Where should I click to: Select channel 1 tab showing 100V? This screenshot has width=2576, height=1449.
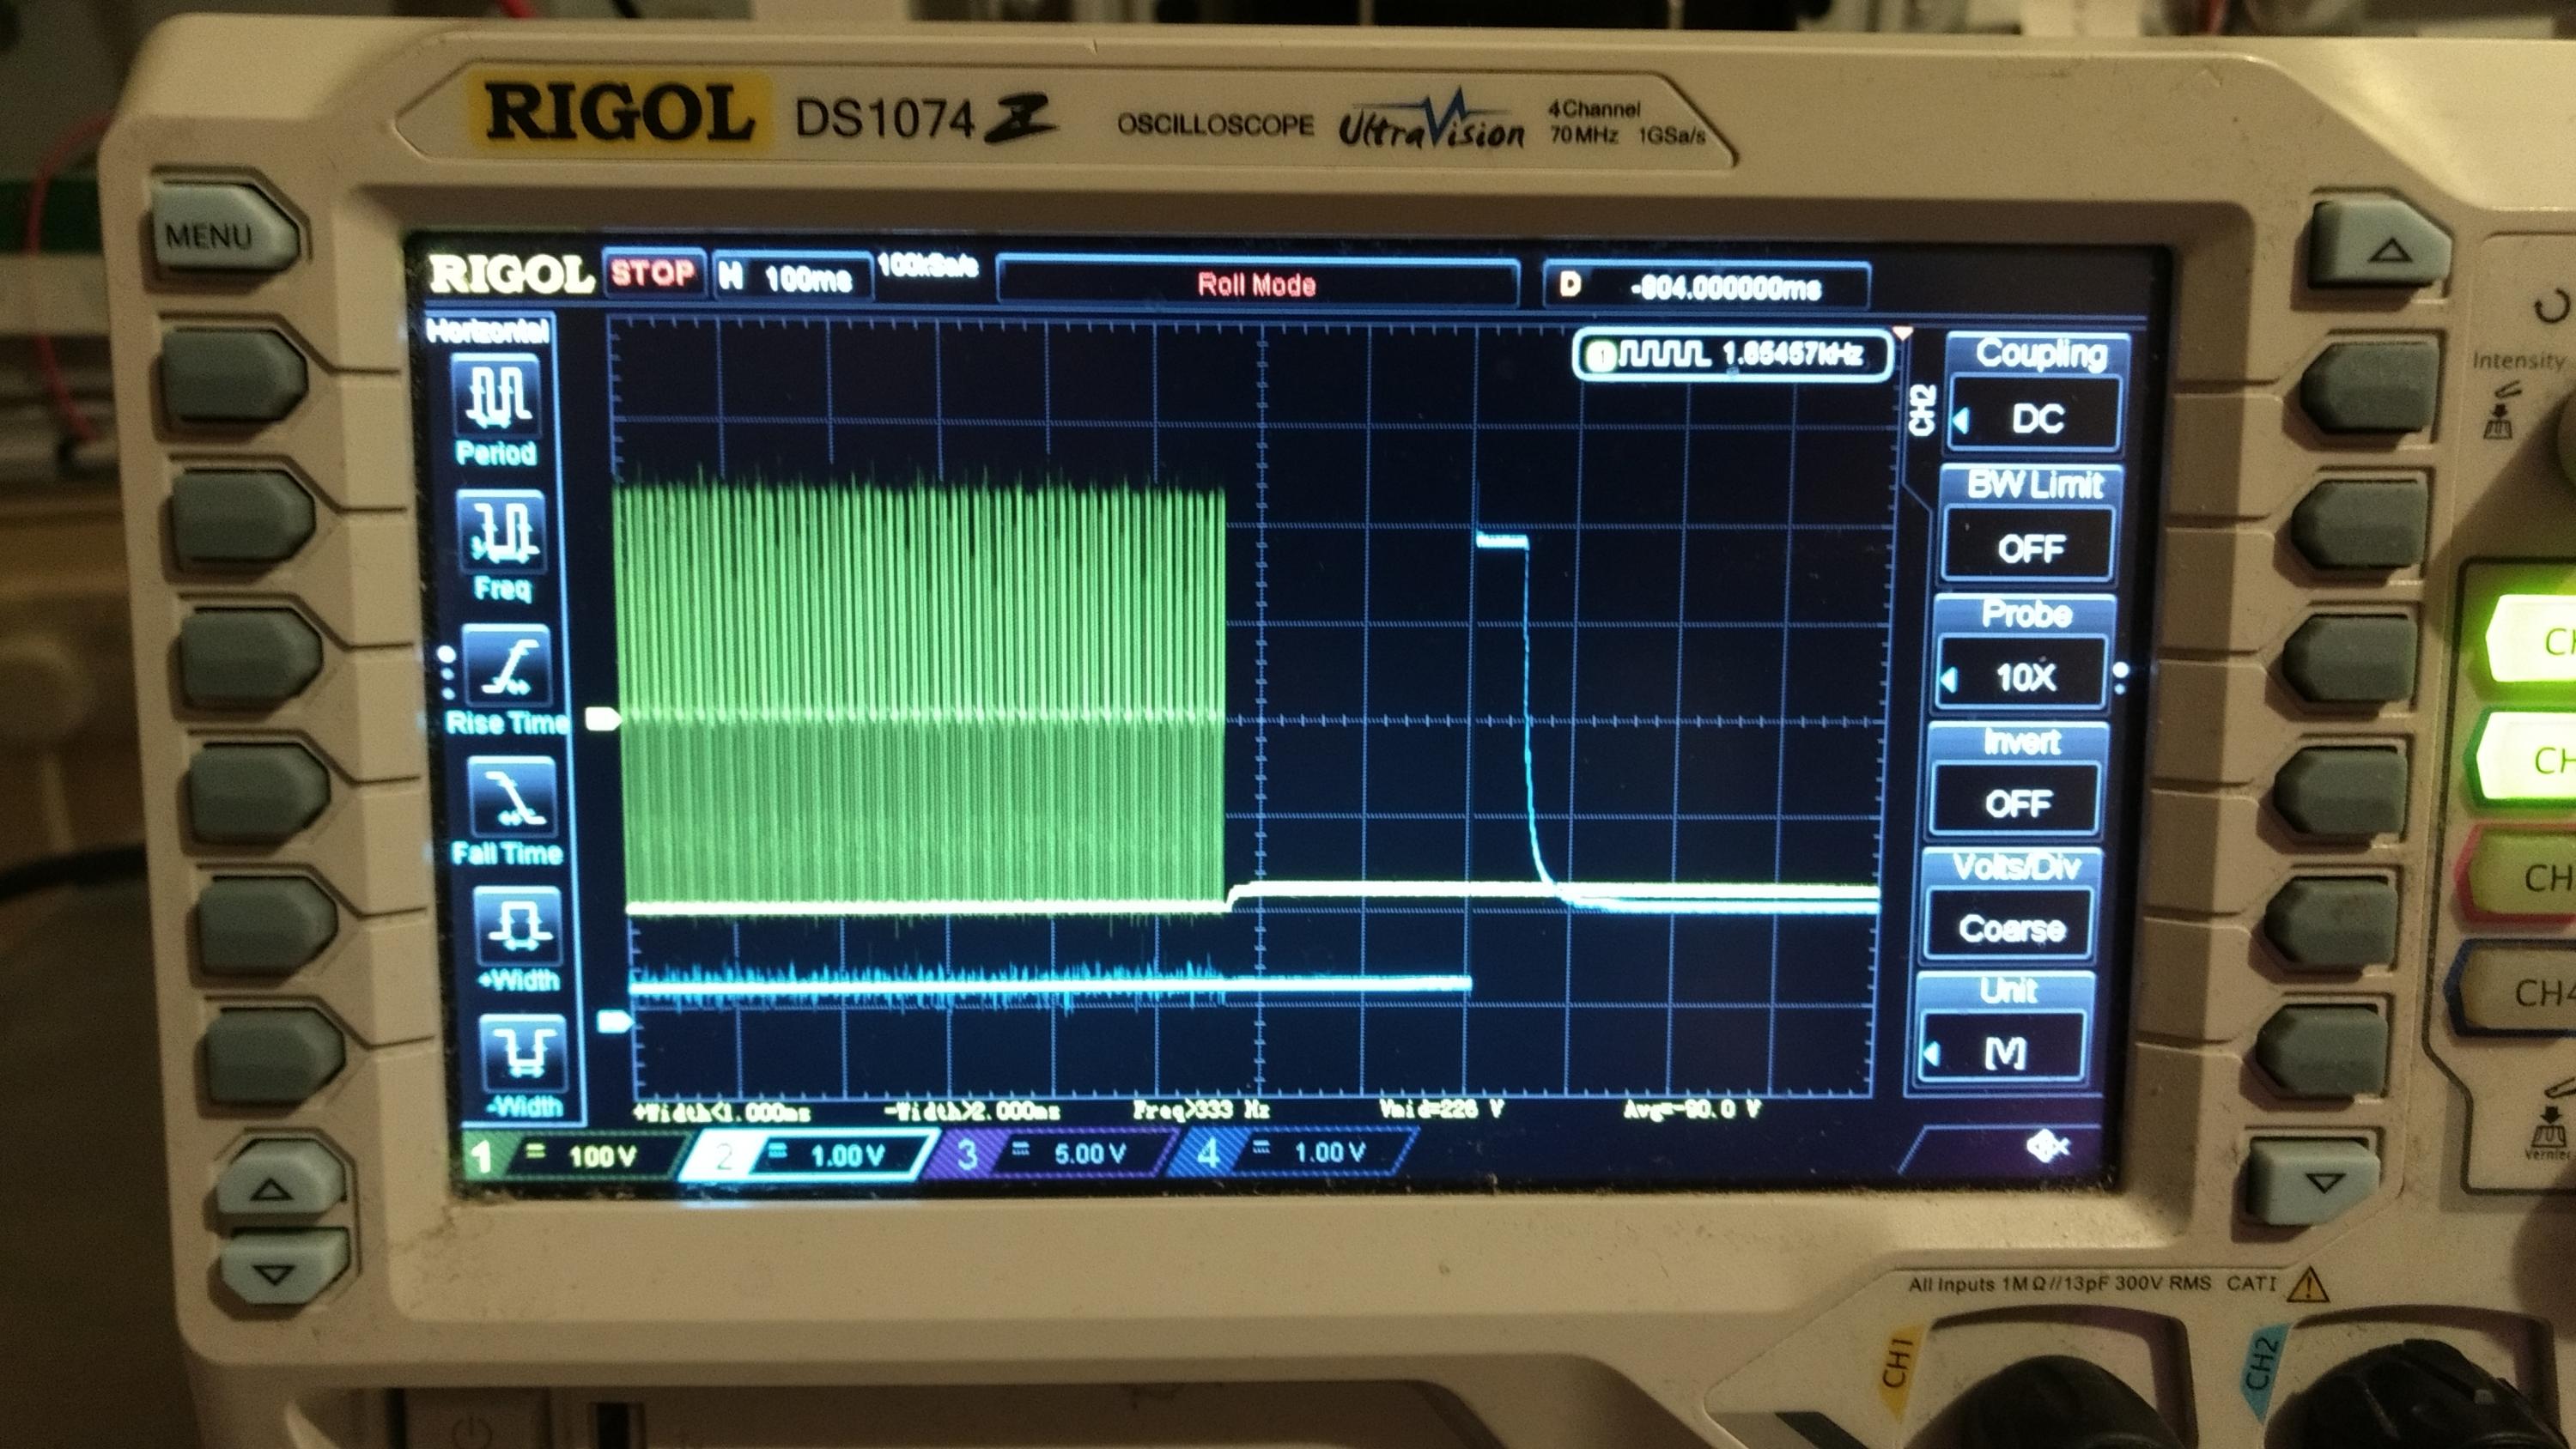coord(578,1156)
